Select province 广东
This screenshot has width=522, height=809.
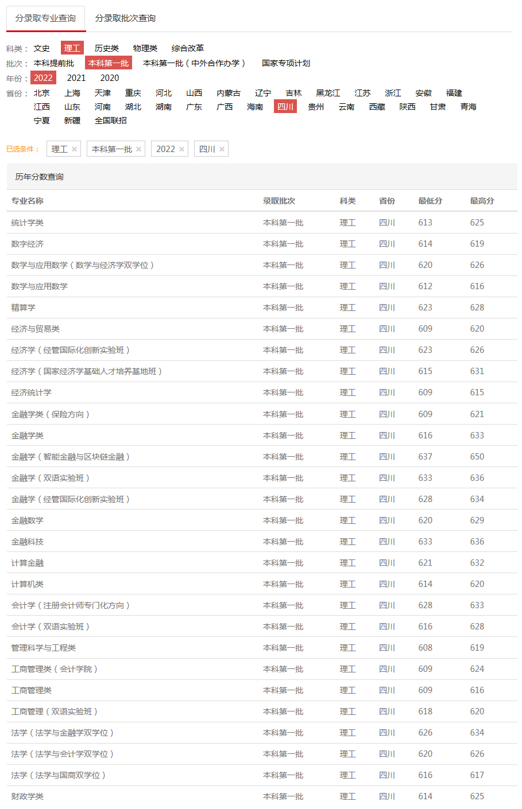click(194, 107)
